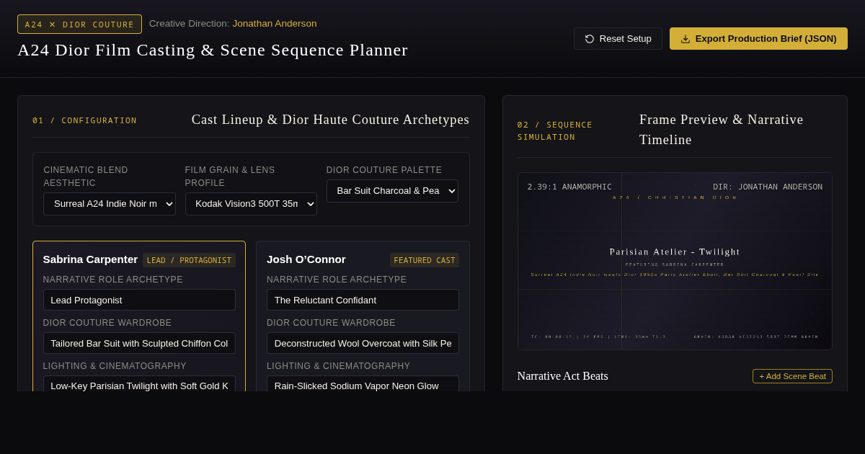
Task: Click the A24 × DIOR COUTURE badge
Action: [x=79, y=25]
